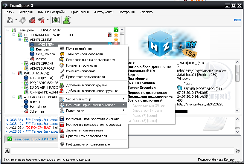Open the Справка menu
The height and width of the screenshot is (164, 244).
146,12
